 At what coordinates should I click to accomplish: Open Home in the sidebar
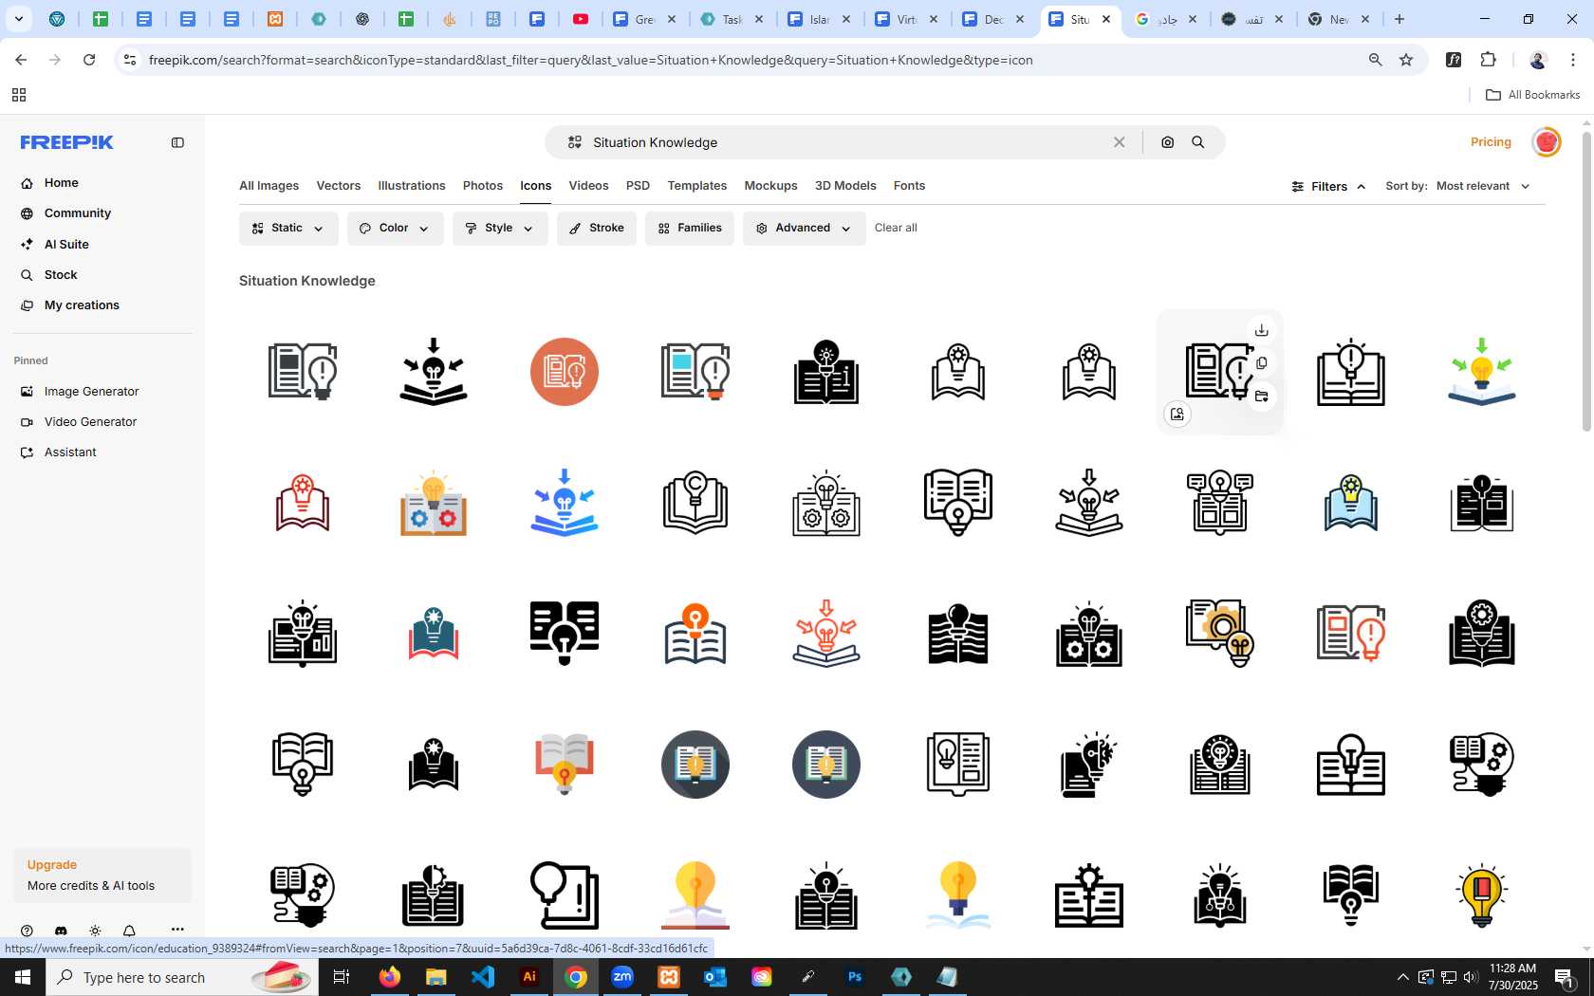(61, 183)
